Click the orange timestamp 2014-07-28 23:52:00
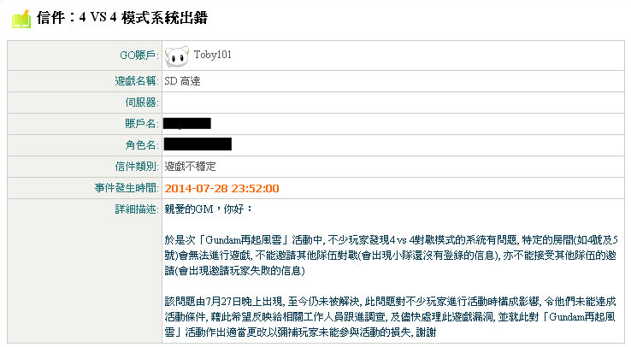 pyautogui.click(x=221, y=188)
